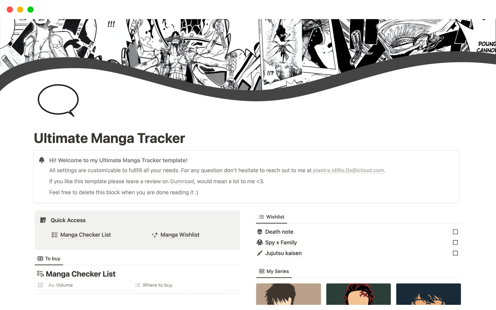Click the Manga Wishlist quick access button
This screenshot has width=496, height=310.
[180, 235]
